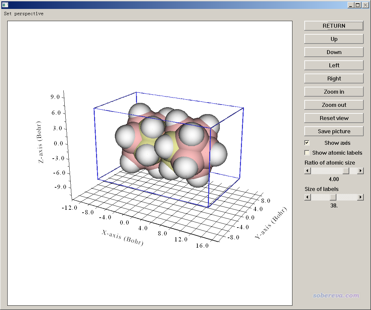Viewport: 371px width, 310px height.
Task: Click the X-axis (Bohr) label
Action: [x=122, y=238]
